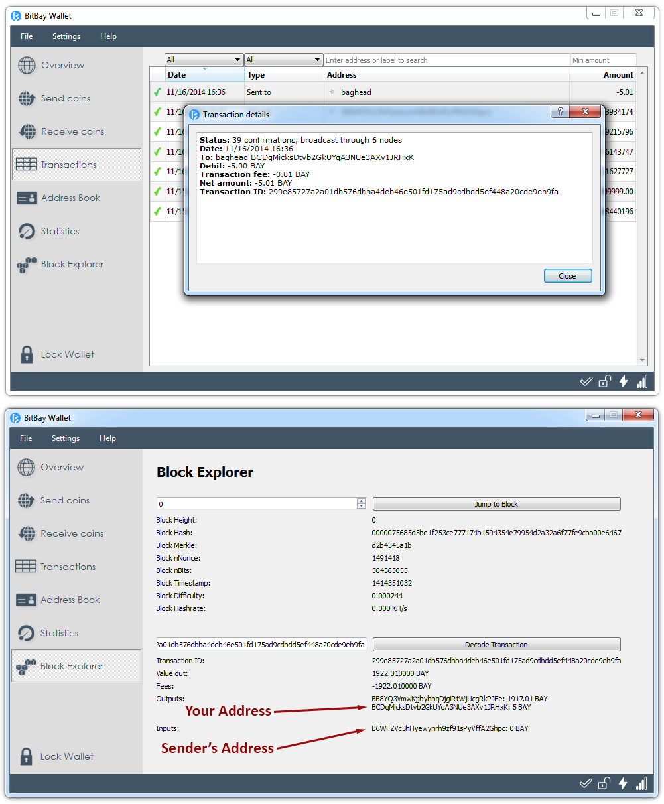Screen dimensions: 664x804
Task: Open the Settings menu in the Block Explorer window
Action: click(66, 438)
